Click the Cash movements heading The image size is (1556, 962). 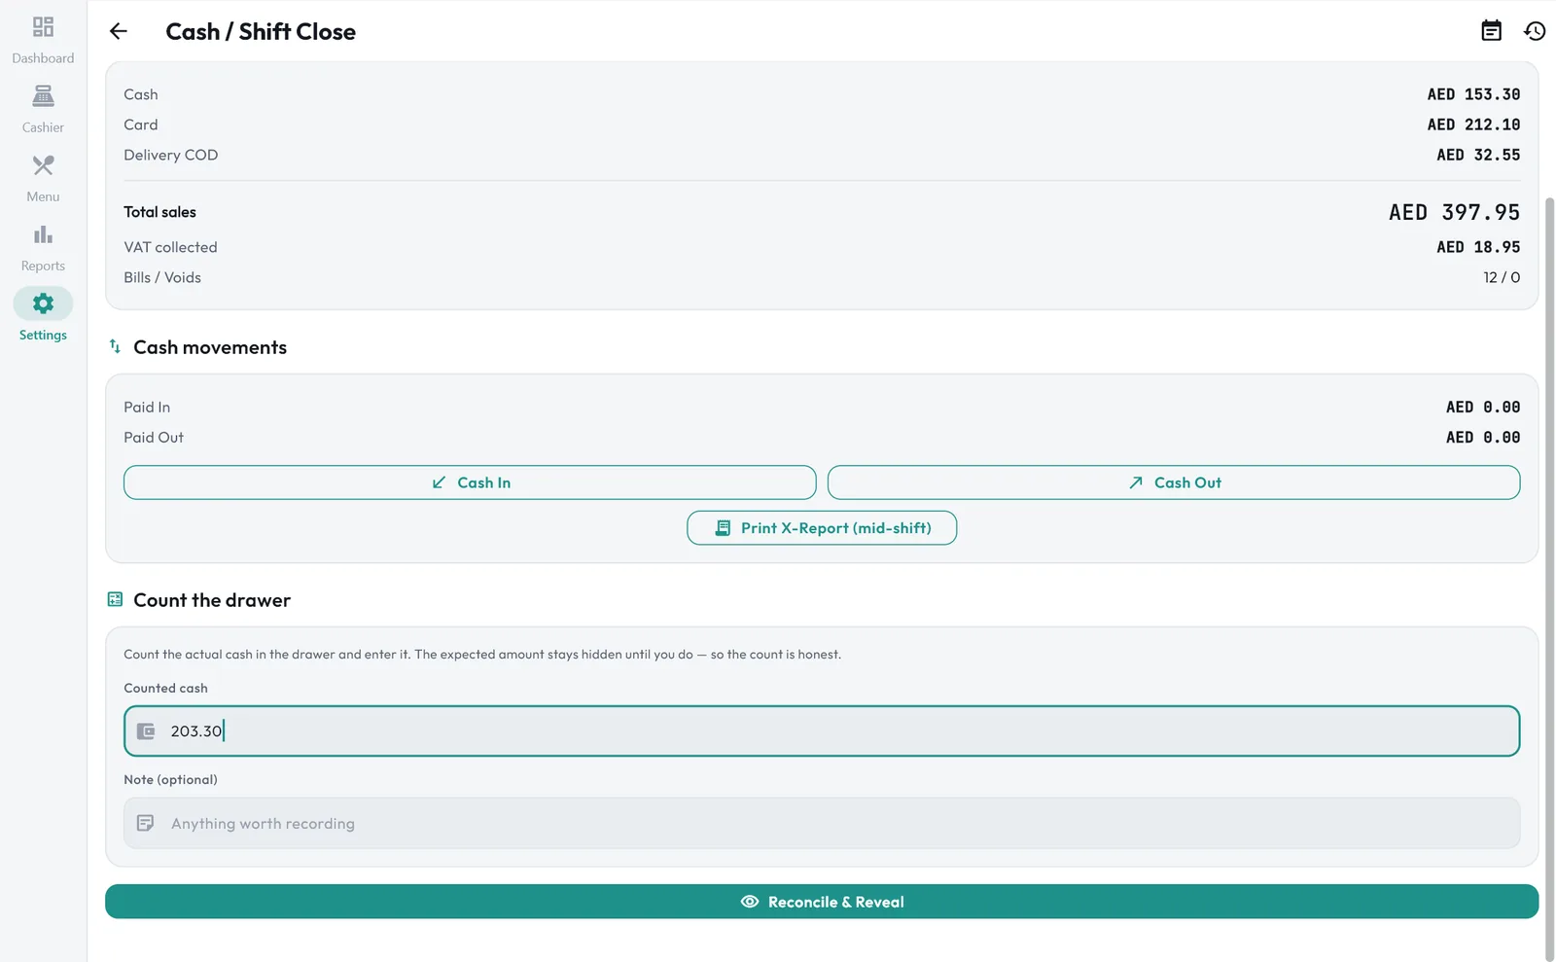pos(210,347)
